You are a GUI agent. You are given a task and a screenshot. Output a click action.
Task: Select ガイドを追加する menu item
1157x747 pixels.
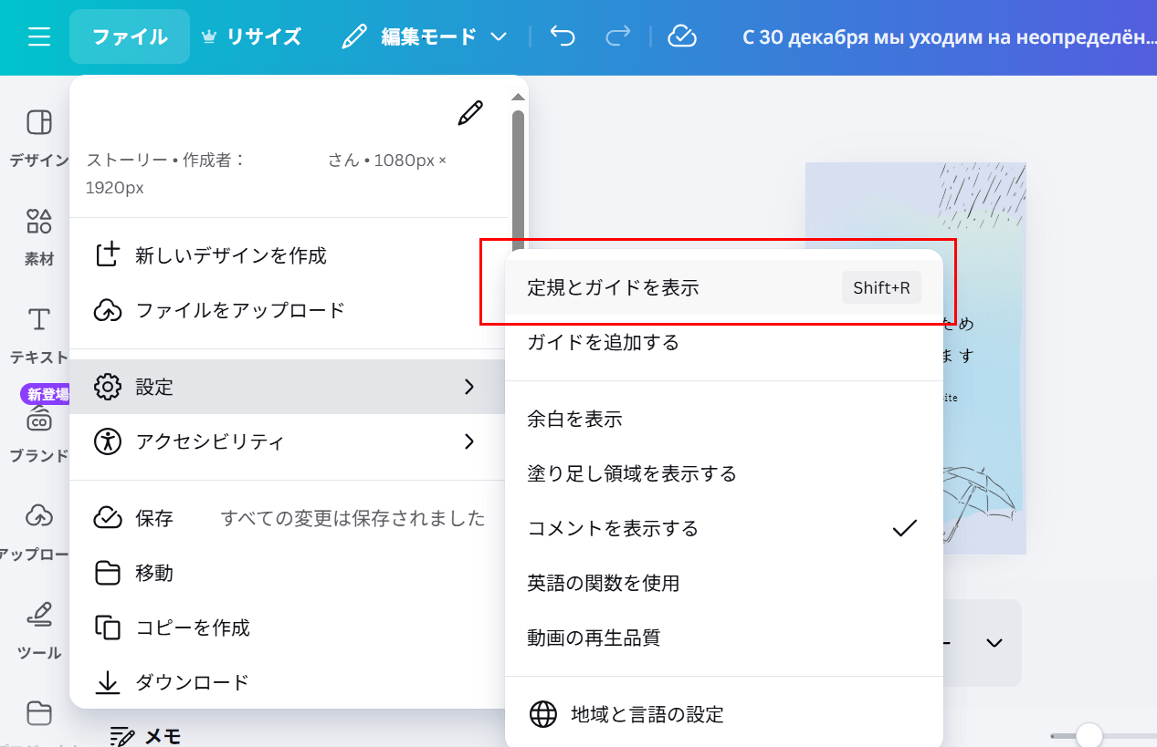[724, 343]
